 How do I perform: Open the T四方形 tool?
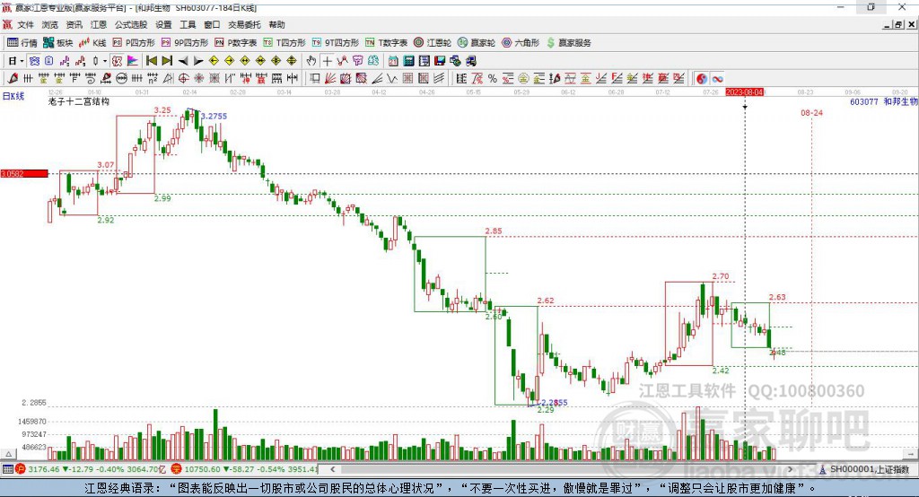pyautogui.click(x=284, y=43)
